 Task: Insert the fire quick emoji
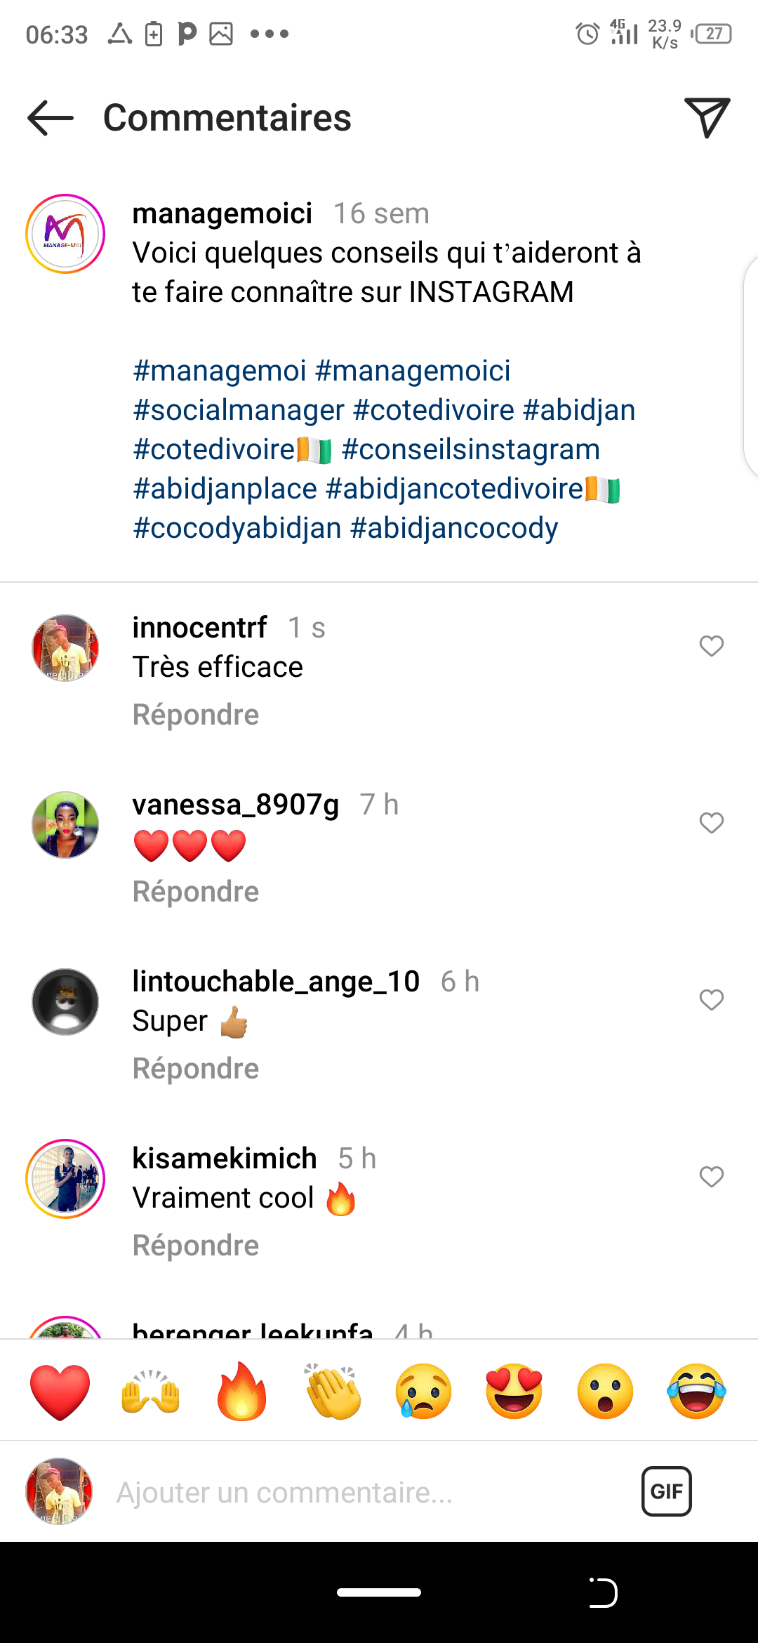pos(241,1392)
